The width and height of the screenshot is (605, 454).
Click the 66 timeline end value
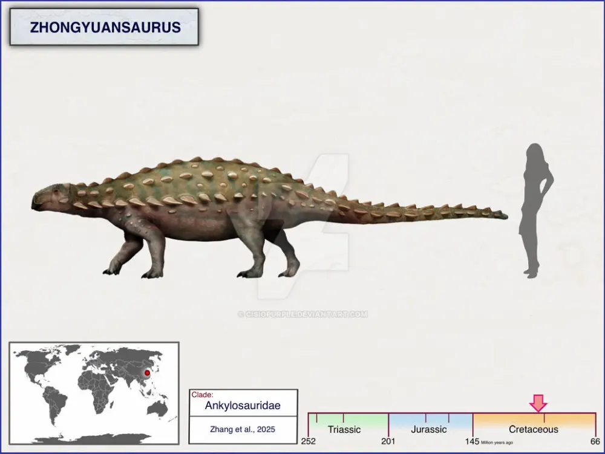[x=595, y=441]
